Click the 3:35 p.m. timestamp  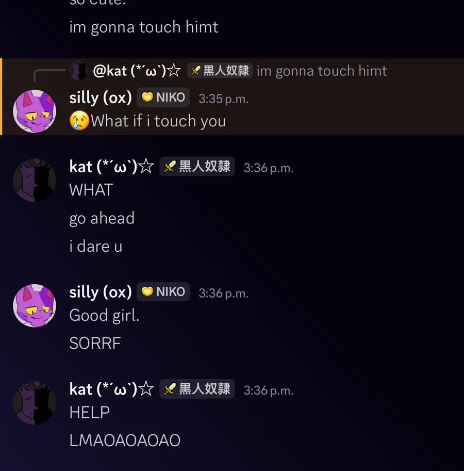[x=224, y=99]
